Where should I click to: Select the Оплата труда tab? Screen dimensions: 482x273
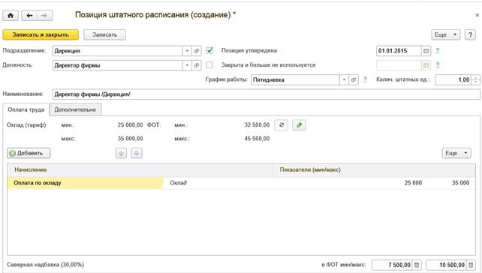click(x=26, y=109)
